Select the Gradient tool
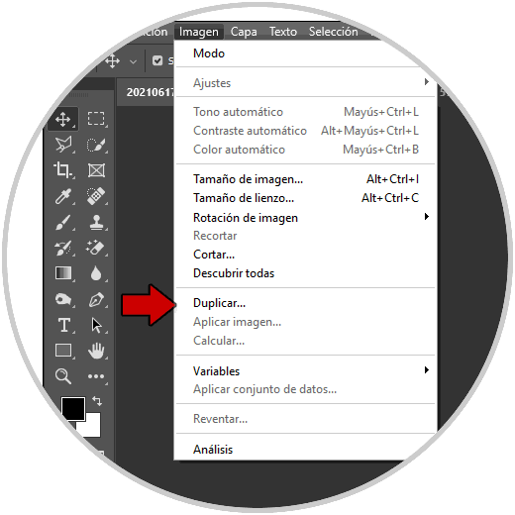 tap(63, 273)
